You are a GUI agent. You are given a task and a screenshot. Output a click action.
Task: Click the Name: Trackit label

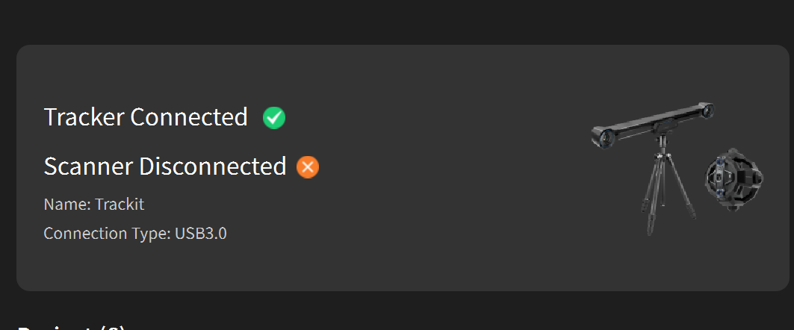(94, 205)
